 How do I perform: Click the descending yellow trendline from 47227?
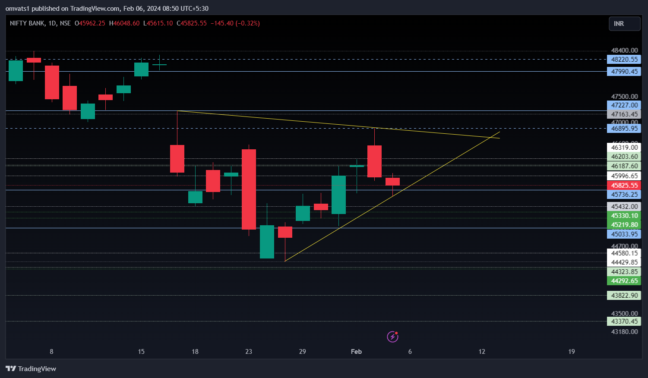coord(338,124)
